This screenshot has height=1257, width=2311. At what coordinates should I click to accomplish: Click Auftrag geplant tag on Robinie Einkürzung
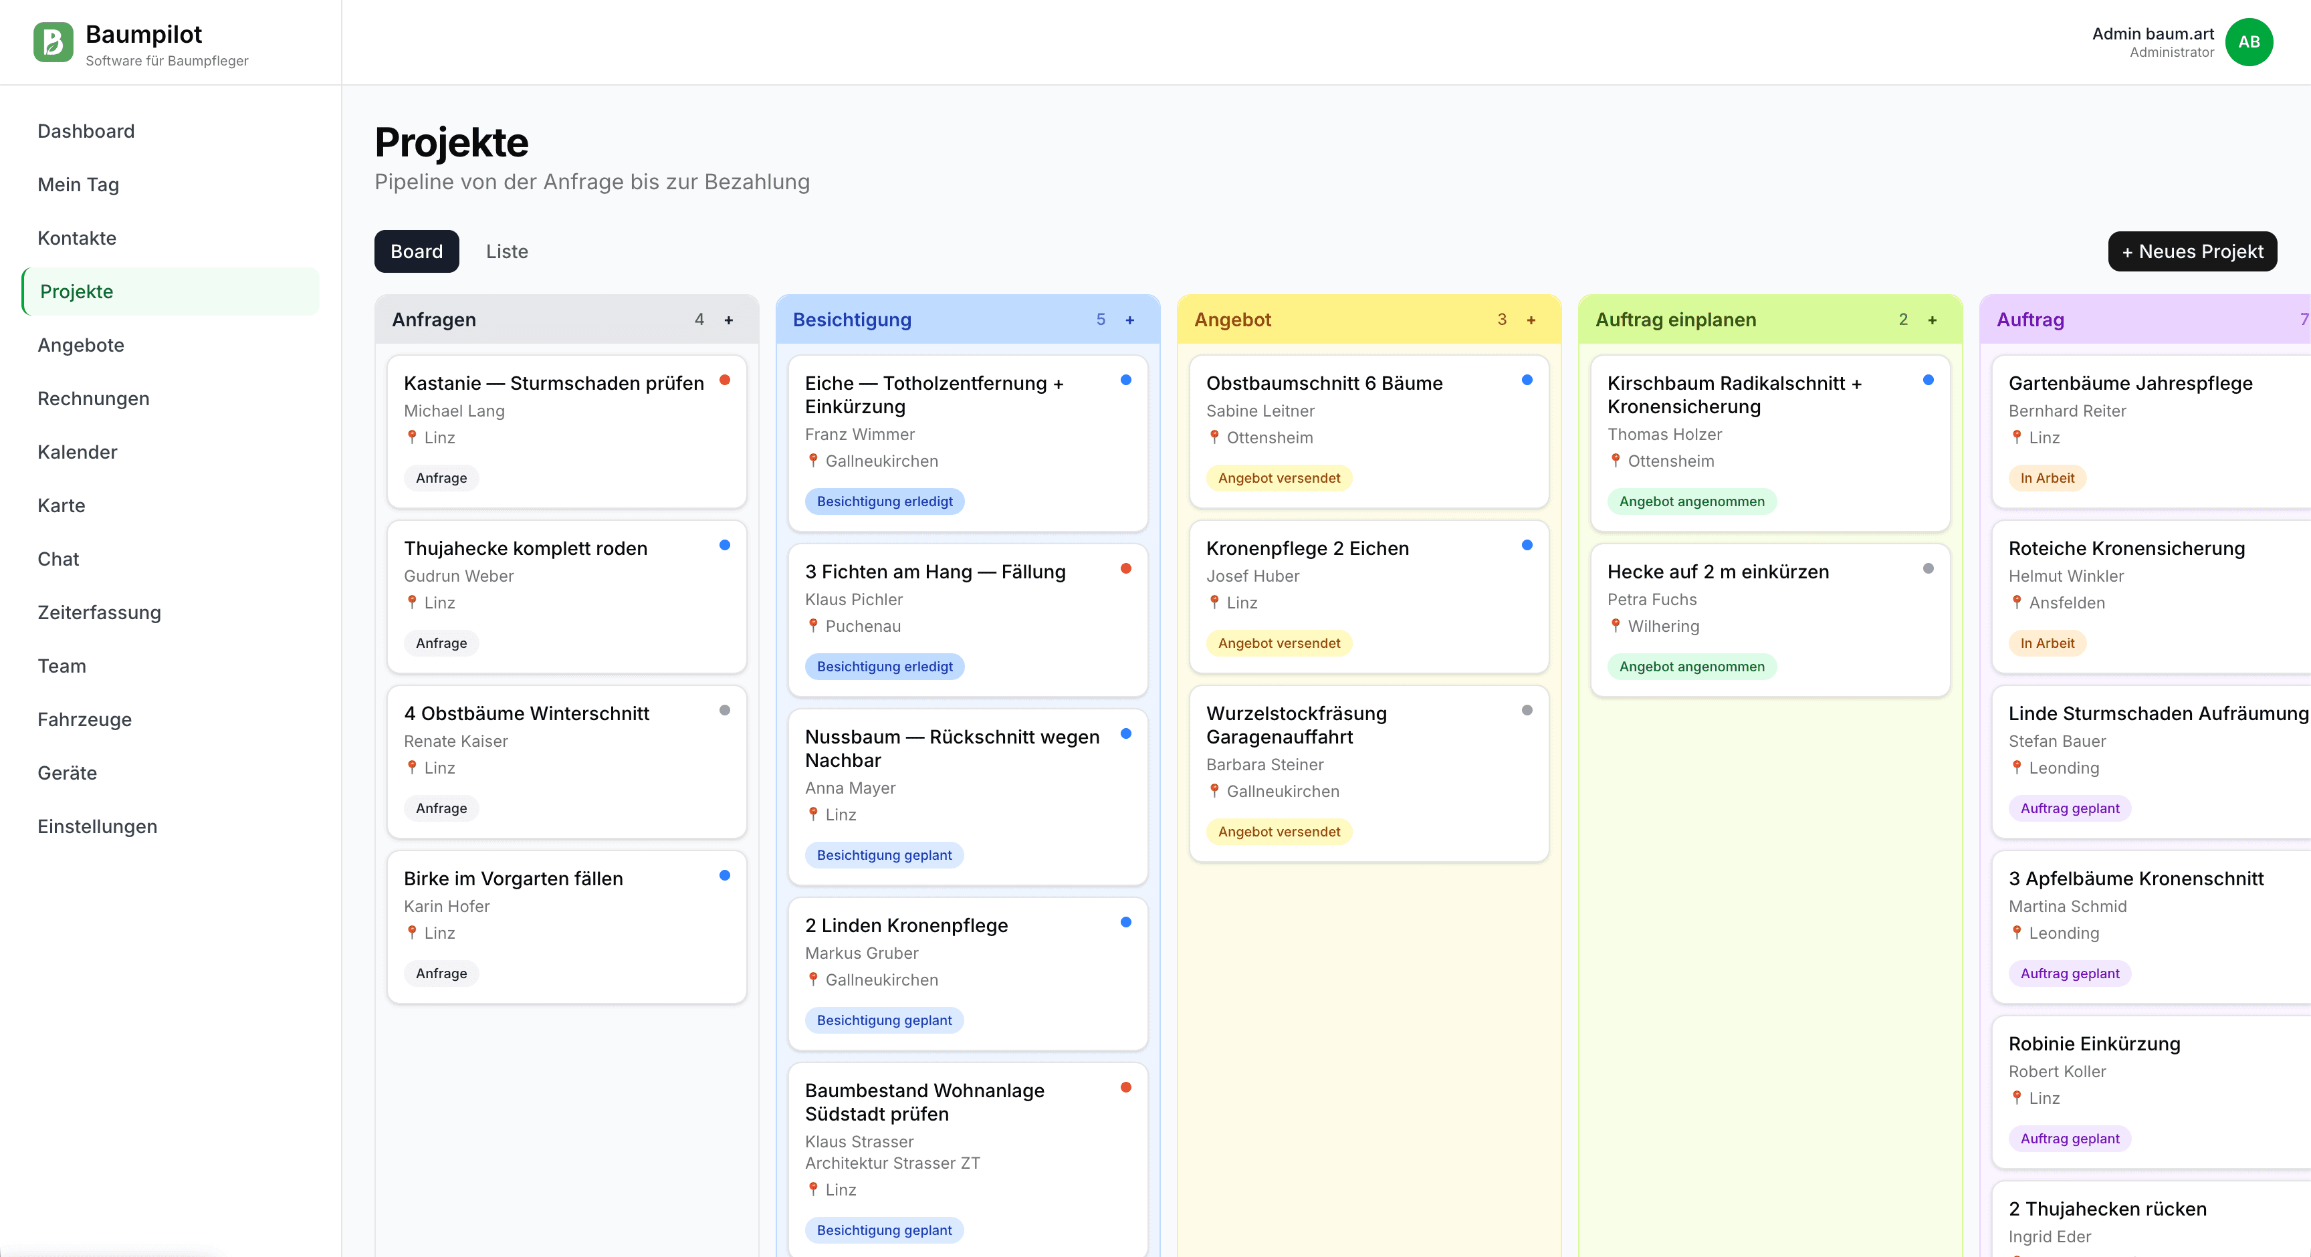(x=2070, y=1139)
